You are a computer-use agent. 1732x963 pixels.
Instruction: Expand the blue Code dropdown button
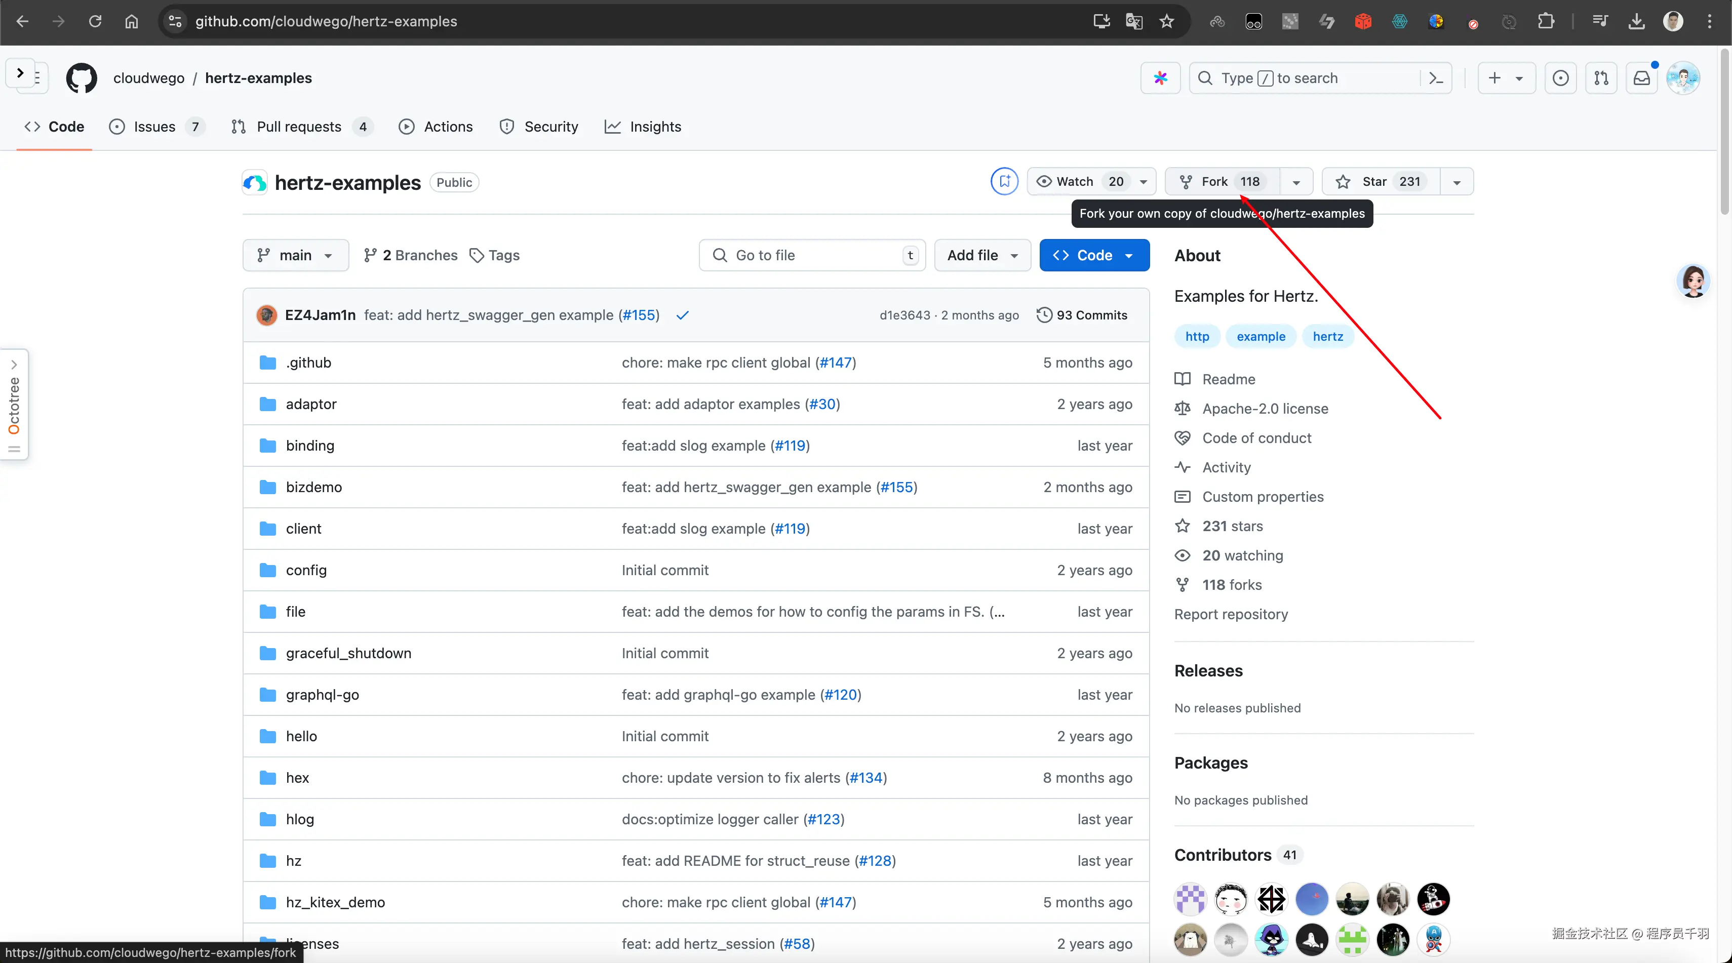click(x=1094, y=255)
